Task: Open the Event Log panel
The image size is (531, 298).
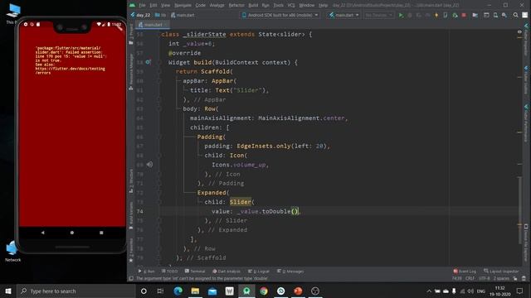Action: coord(465,272)
